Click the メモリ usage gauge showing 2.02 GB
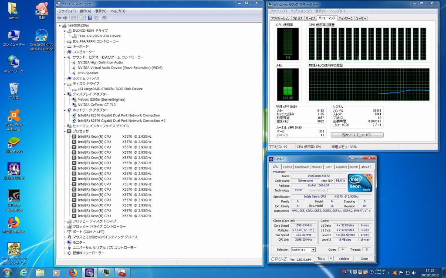Screen dimensions: 446x278 [288, 84]
